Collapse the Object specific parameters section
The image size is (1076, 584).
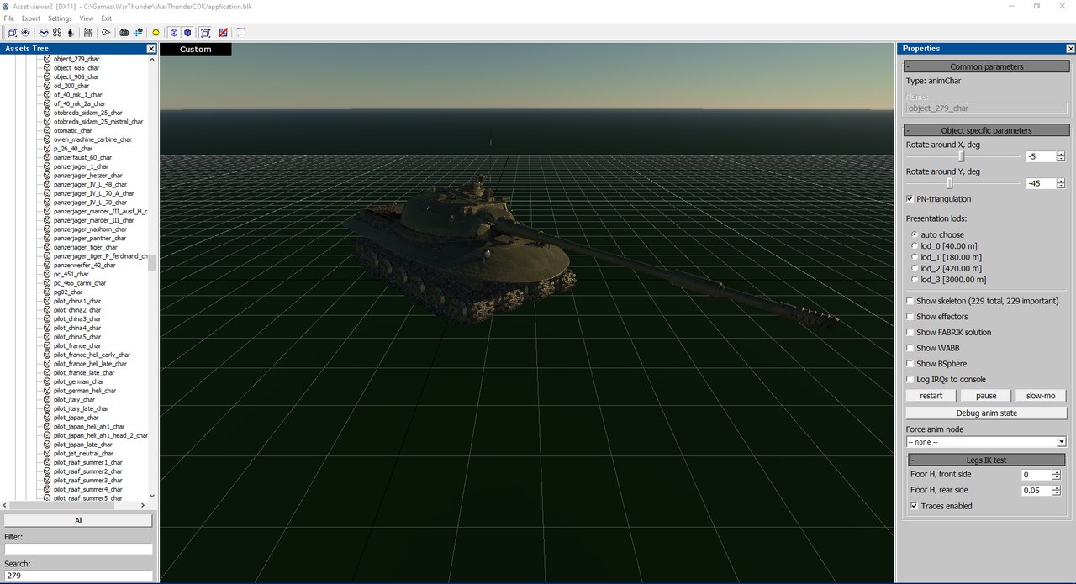[987, 130]
